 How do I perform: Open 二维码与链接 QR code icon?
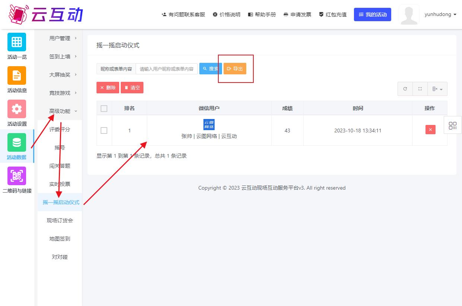(x=17, y=176)
